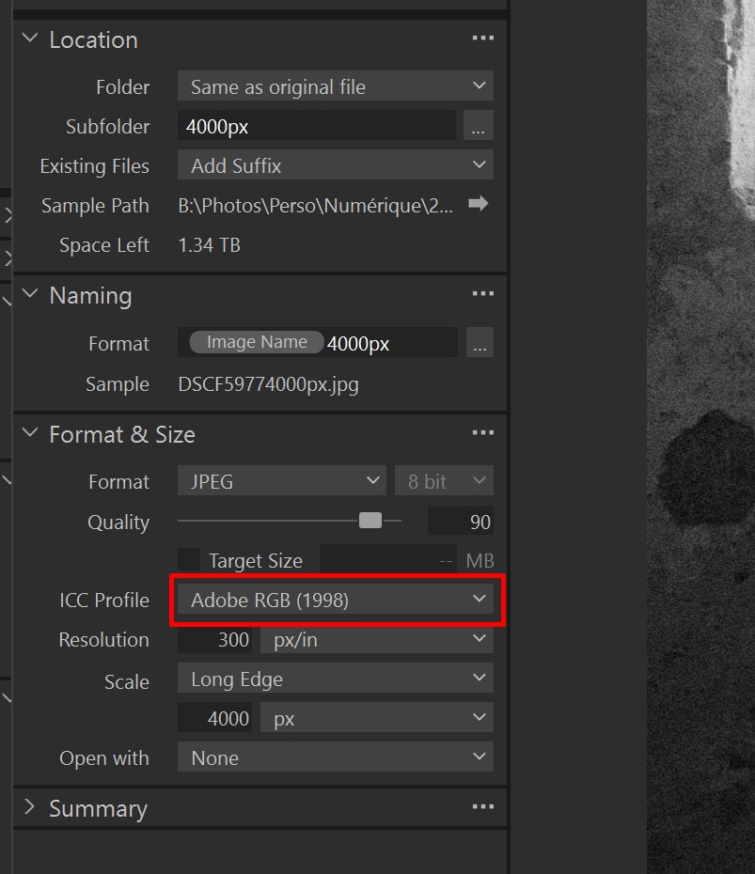Open the Existing Files dropdown
Viewport: 755px width, 874px height.
[335, 165]
